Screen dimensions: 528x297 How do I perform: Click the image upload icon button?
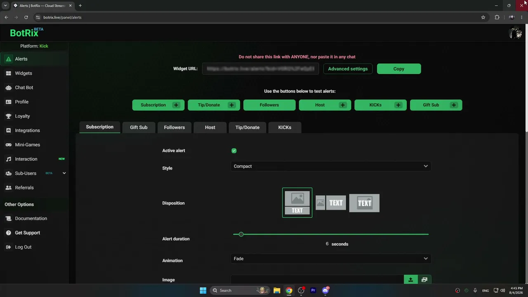click(410, 280)
